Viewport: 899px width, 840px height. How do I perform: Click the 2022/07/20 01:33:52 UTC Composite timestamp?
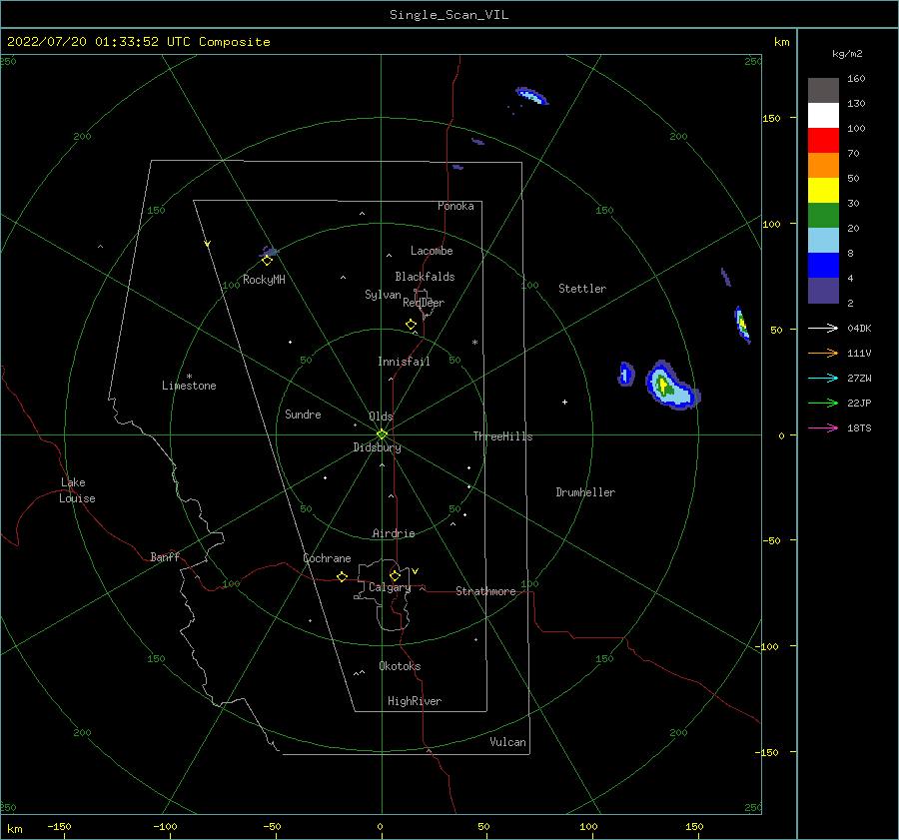[138, 42]
